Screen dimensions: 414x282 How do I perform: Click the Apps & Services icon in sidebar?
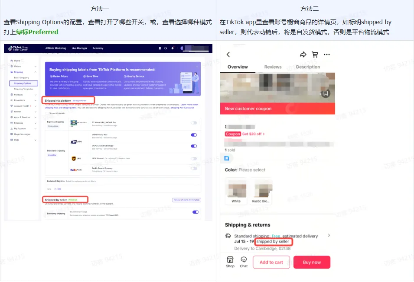point(12,117)
